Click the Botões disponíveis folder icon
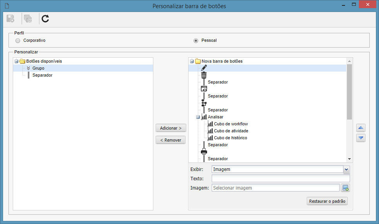The image size is (379, 224). coord(22,61)
